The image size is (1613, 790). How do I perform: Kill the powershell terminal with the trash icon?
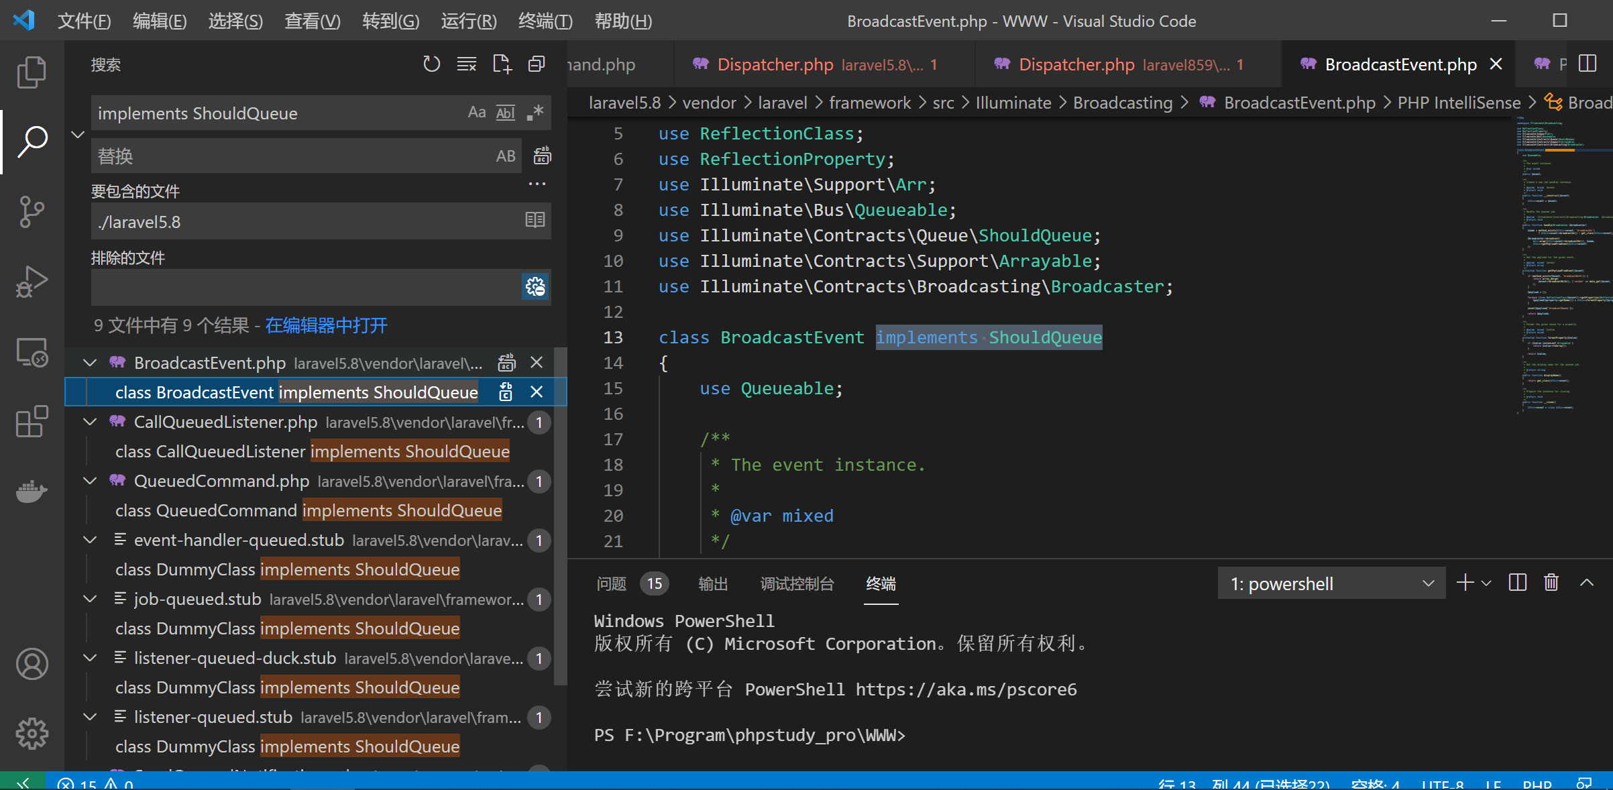tap(1551, 582)
